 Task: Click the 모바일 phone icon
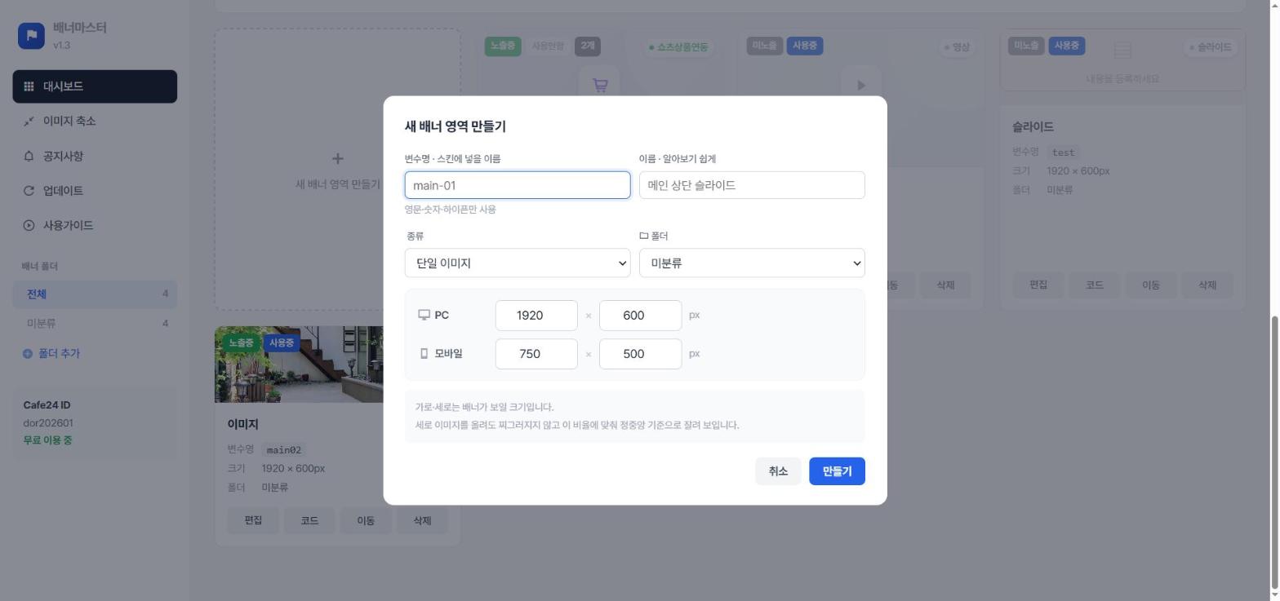click(424, 354)
